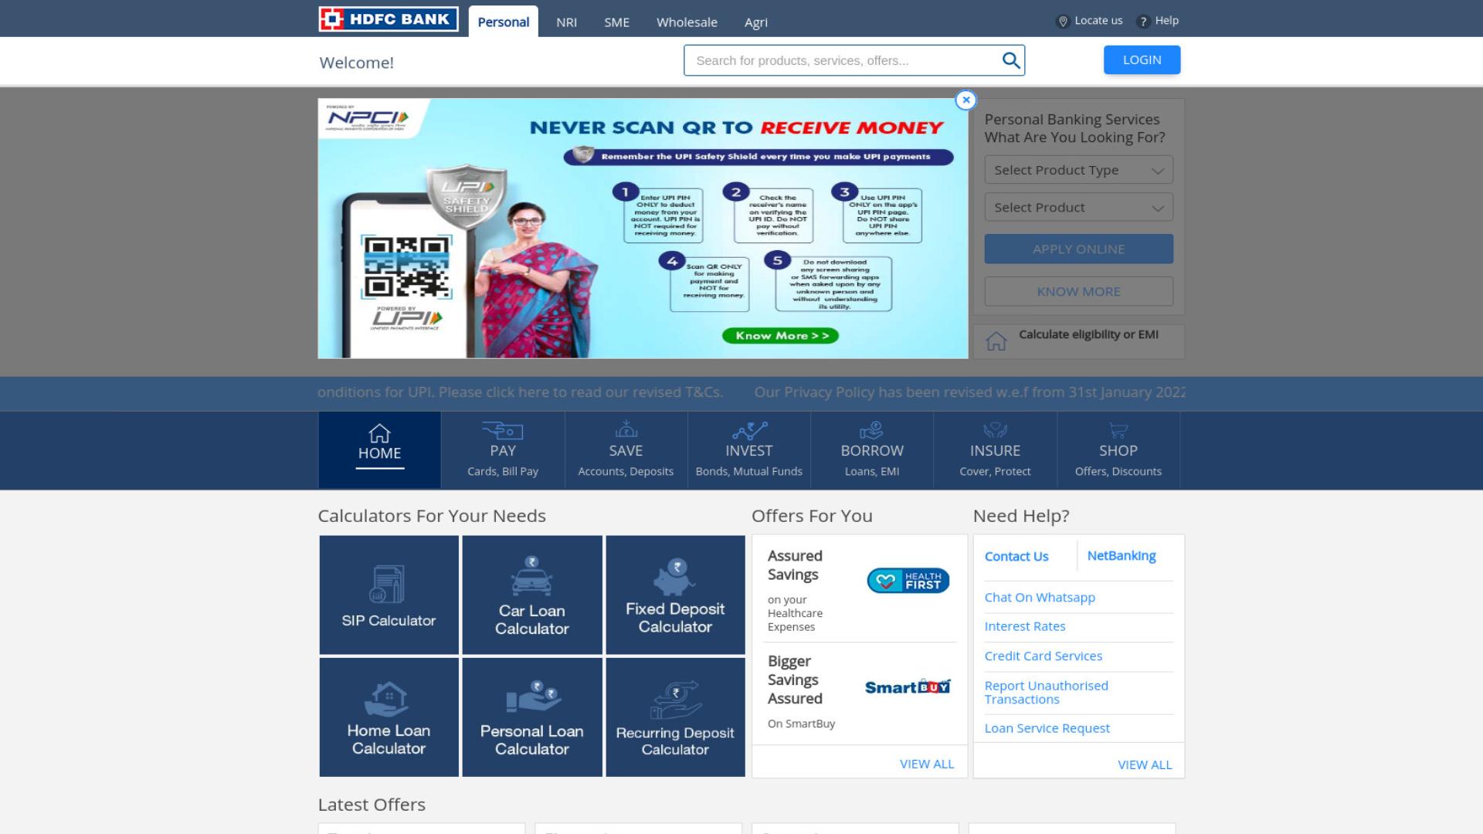Click the house icon beside Calculate eligibility
1483x834 pixels.
(x=996, y=340)
